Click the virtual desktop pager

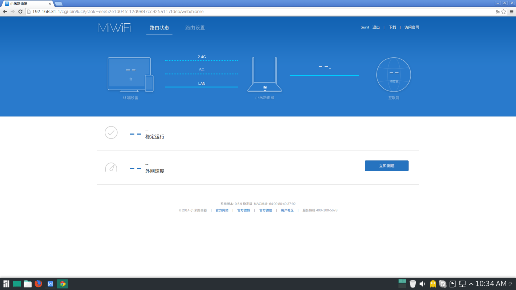coord(402,284)
